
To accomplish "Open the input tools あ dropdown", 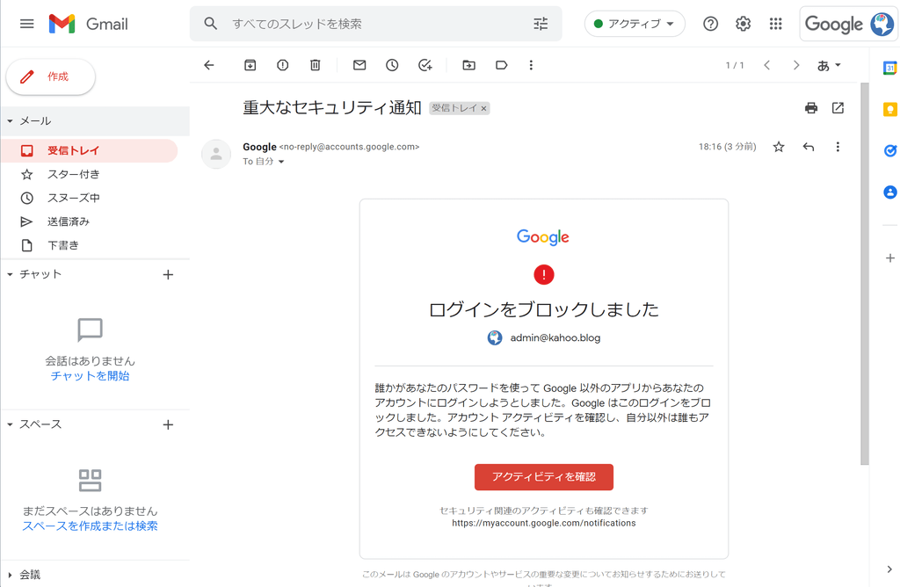I will coord(829,65).
